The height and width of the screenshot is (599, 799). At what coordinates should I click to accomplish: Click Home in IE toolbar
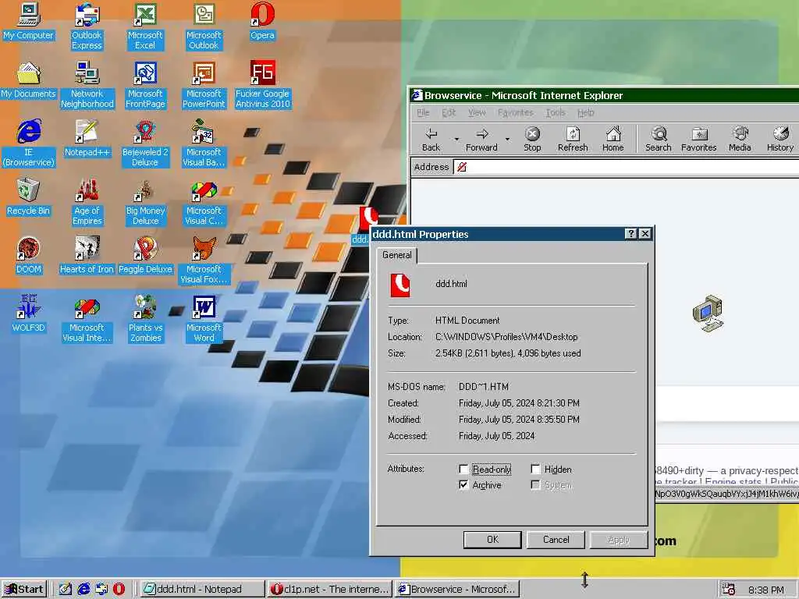613,139
